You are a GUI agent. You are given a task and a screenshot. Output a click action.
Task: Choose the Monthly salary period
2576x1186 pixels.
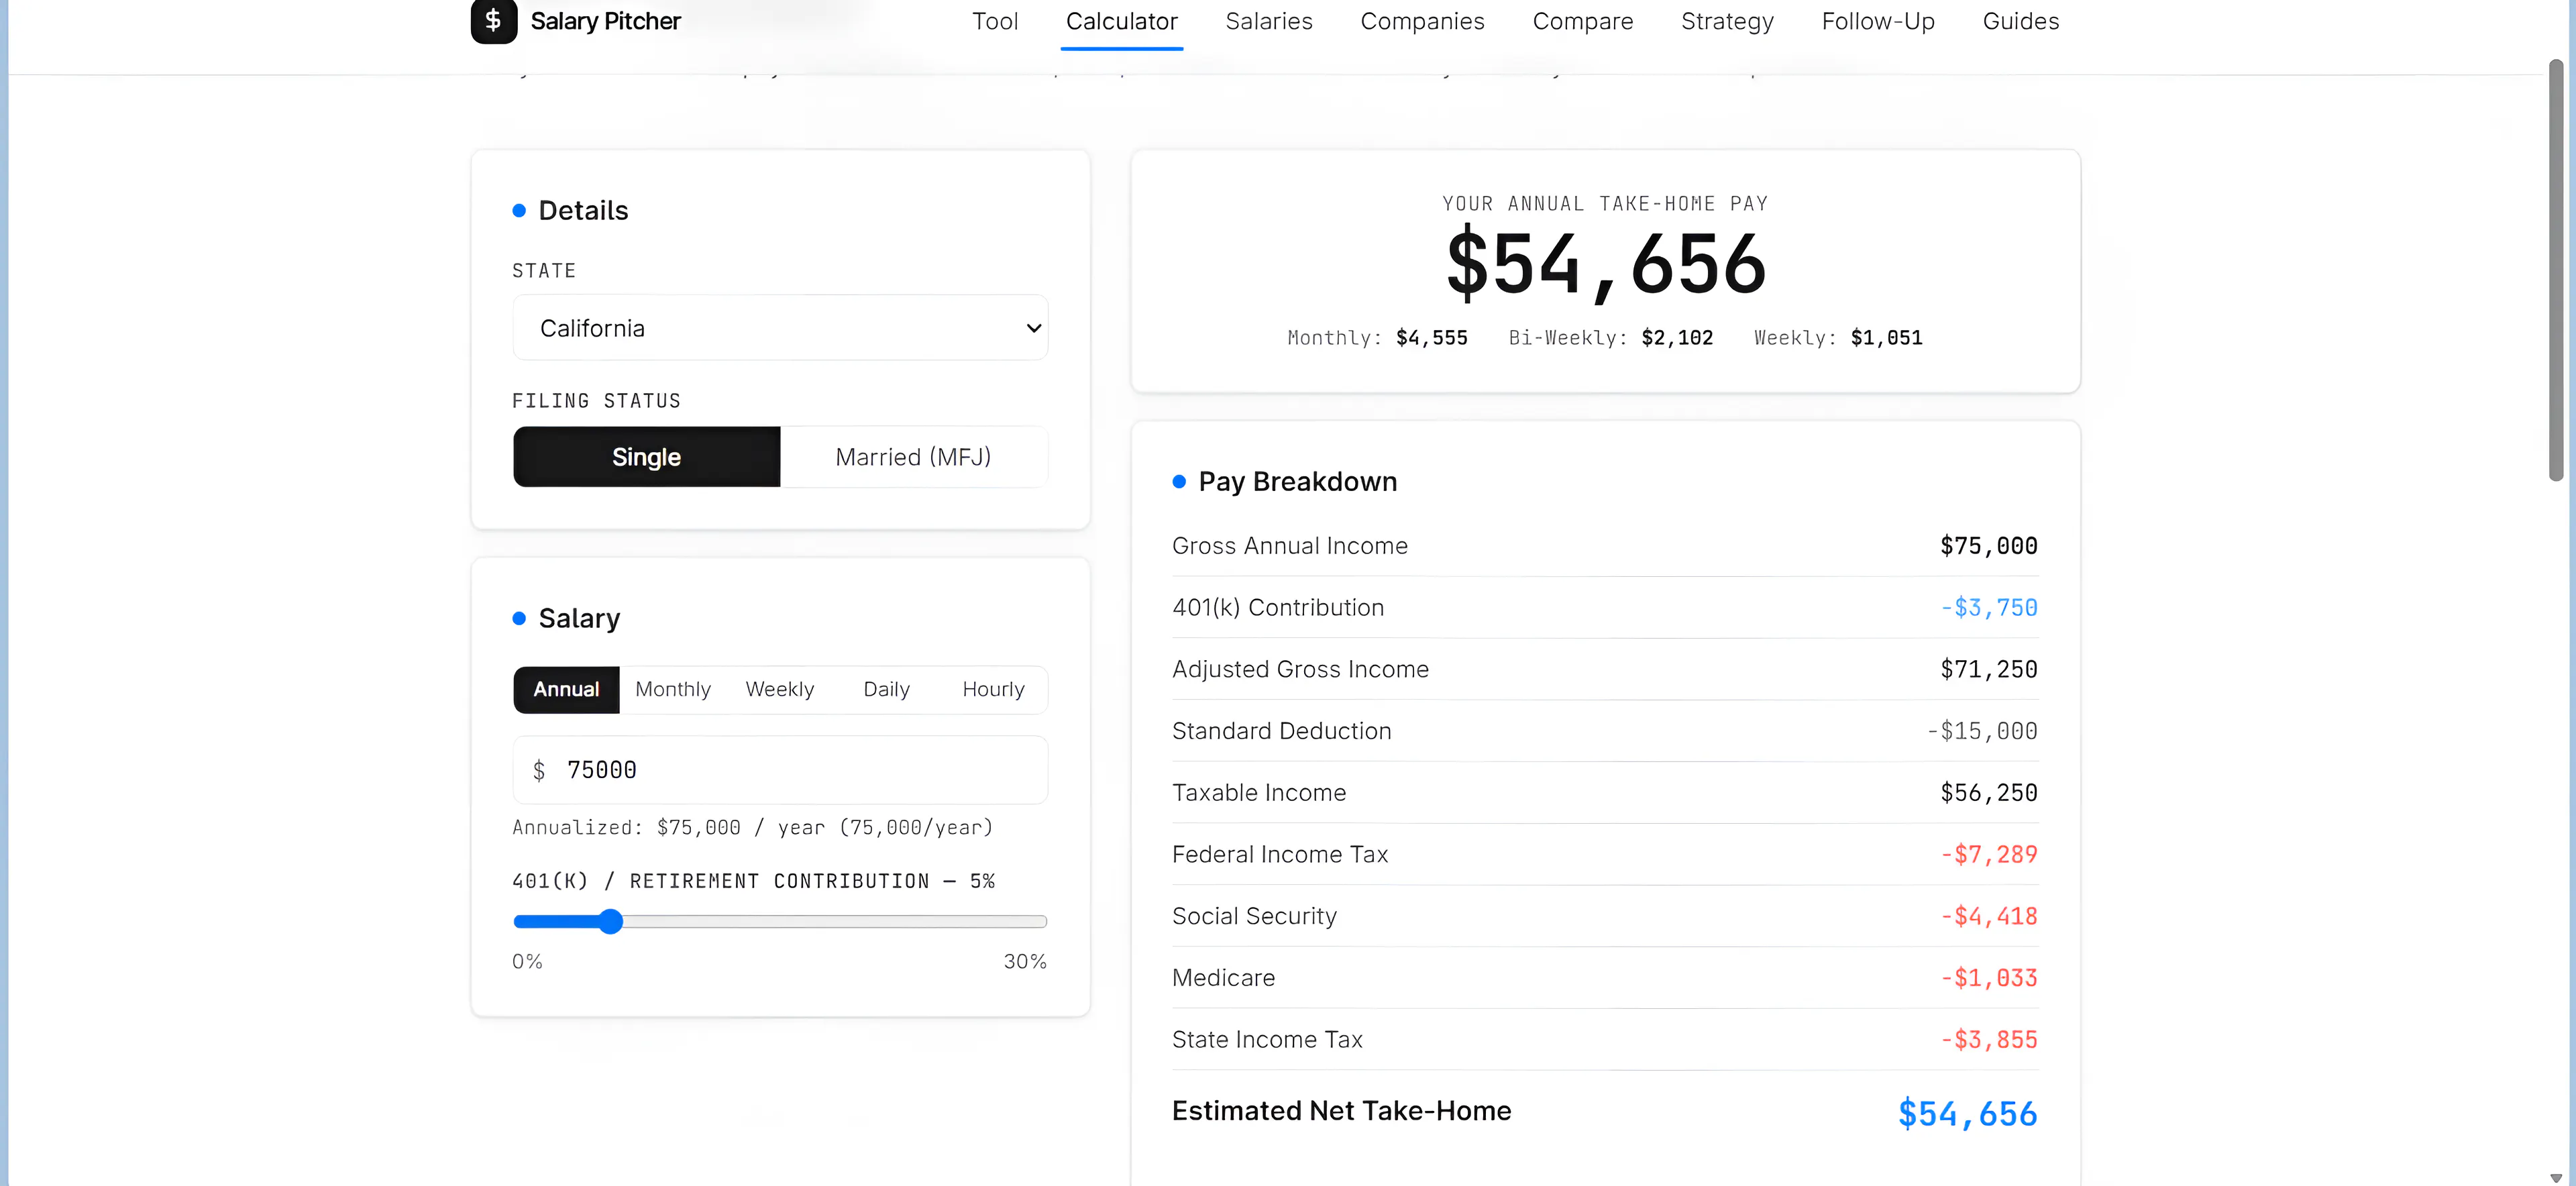[x=673, y=689]
